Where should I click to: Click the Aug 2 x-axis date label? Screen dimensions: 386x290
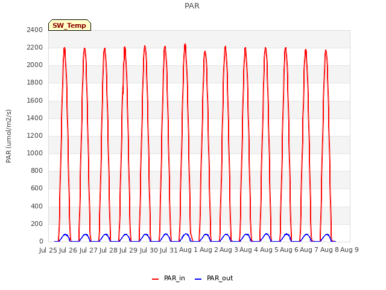[209, 250]
